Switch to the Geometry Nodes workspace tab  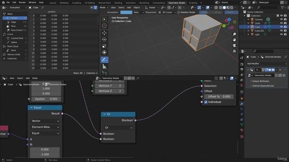pyautogui.click(x=177, y=3)
